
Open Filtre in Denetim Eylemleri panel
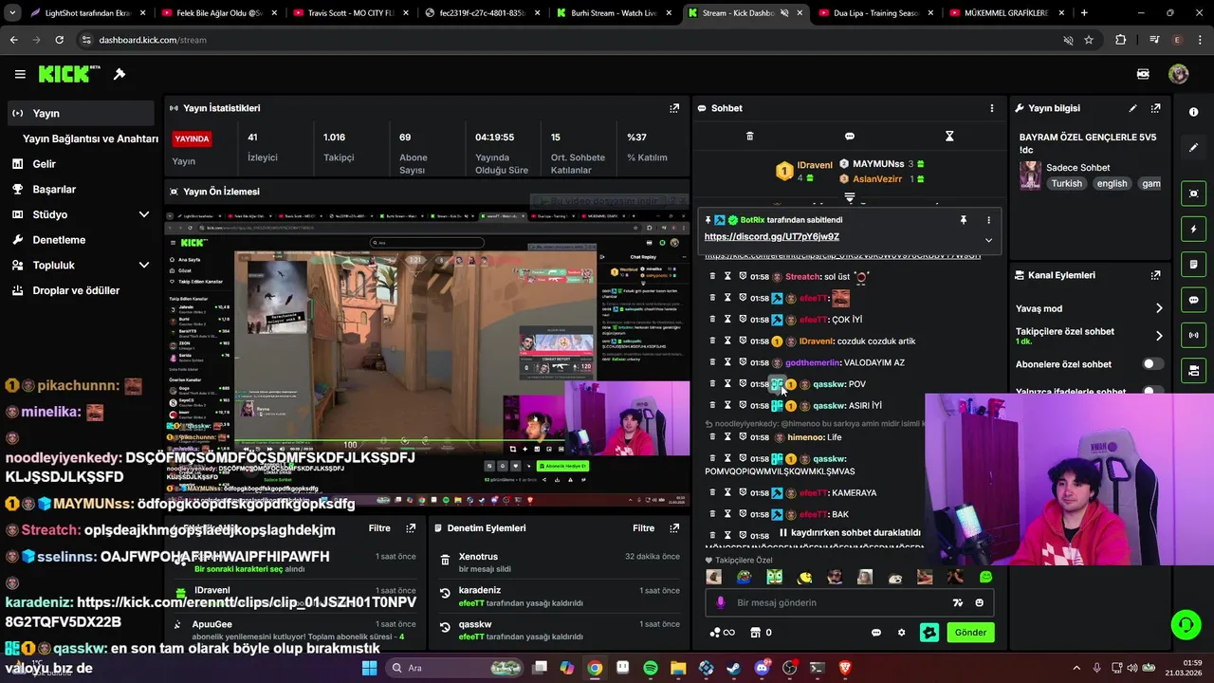click(643, 528)
